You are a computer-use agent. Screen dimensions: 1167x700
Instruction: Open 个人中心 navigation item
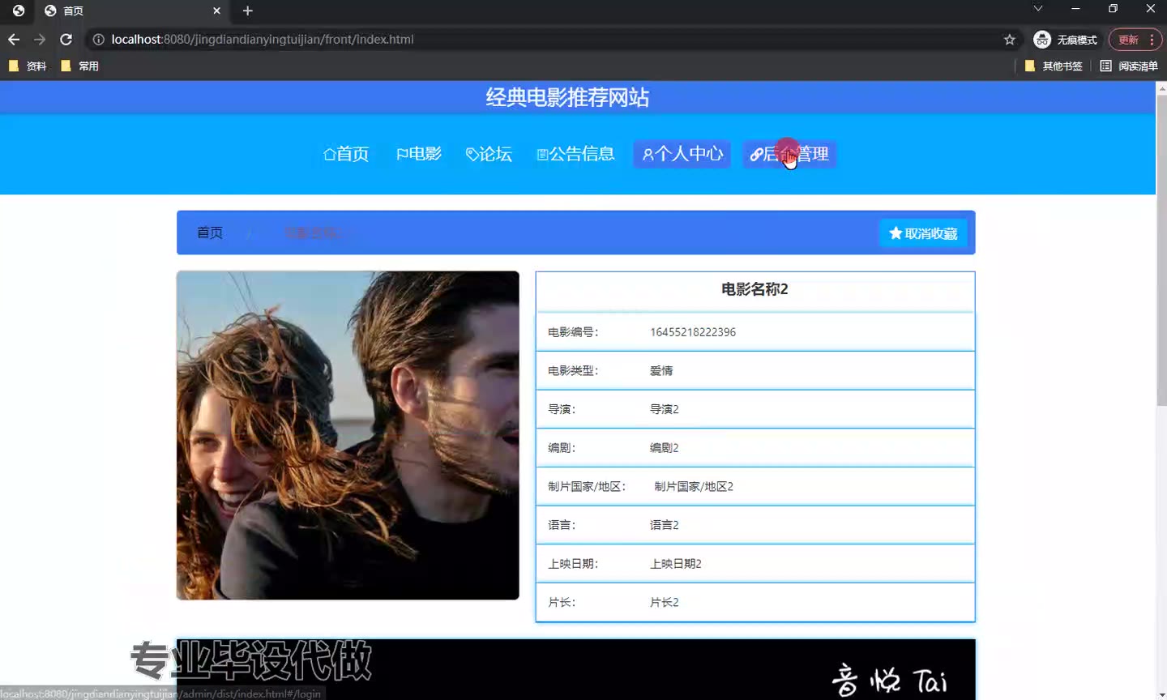click(682, 154)
